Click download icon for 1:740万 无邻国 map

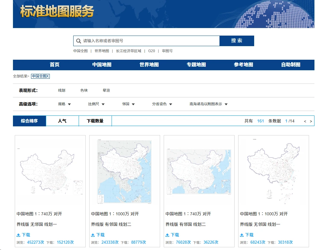pyautogui.click(x=18, y=235)
